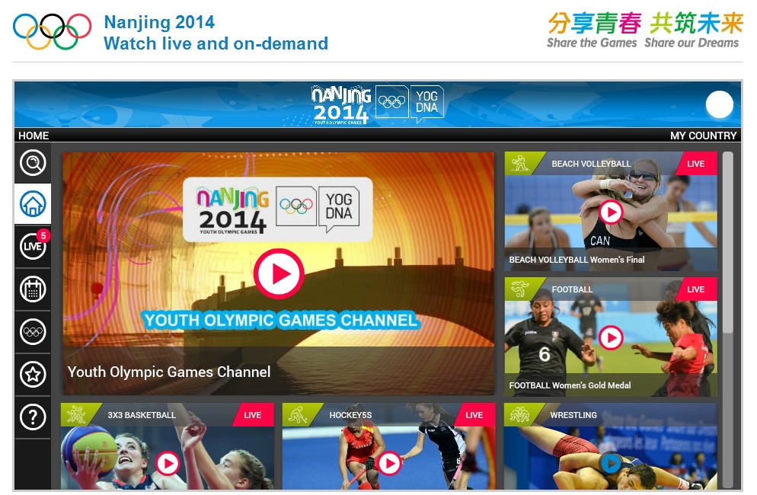
Task: Click the 'BEACH VOLLEYBALL' card title
Action: point(592,164)
